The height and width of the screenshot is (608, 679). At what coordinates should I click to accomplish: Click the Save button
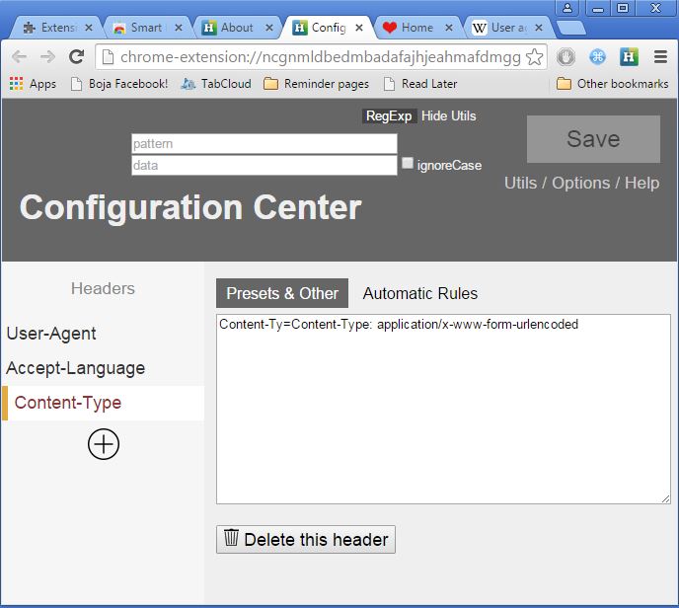(593, 139)
